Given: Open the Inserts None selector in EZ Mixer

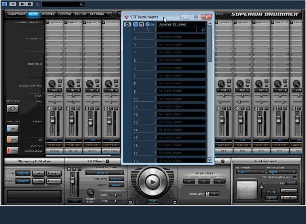Looking at the screenshot, I should click(x=116, y=185).
